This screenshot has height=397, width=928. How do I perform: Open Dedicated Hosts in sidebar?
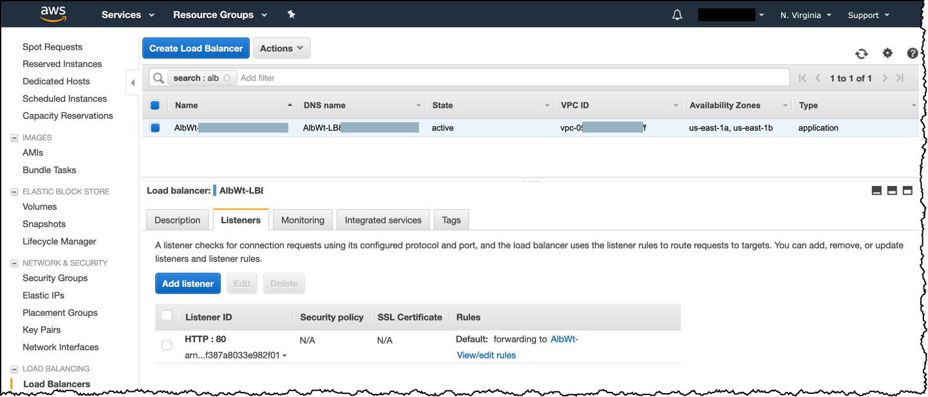pyautogui.click(x=56, y=82)
